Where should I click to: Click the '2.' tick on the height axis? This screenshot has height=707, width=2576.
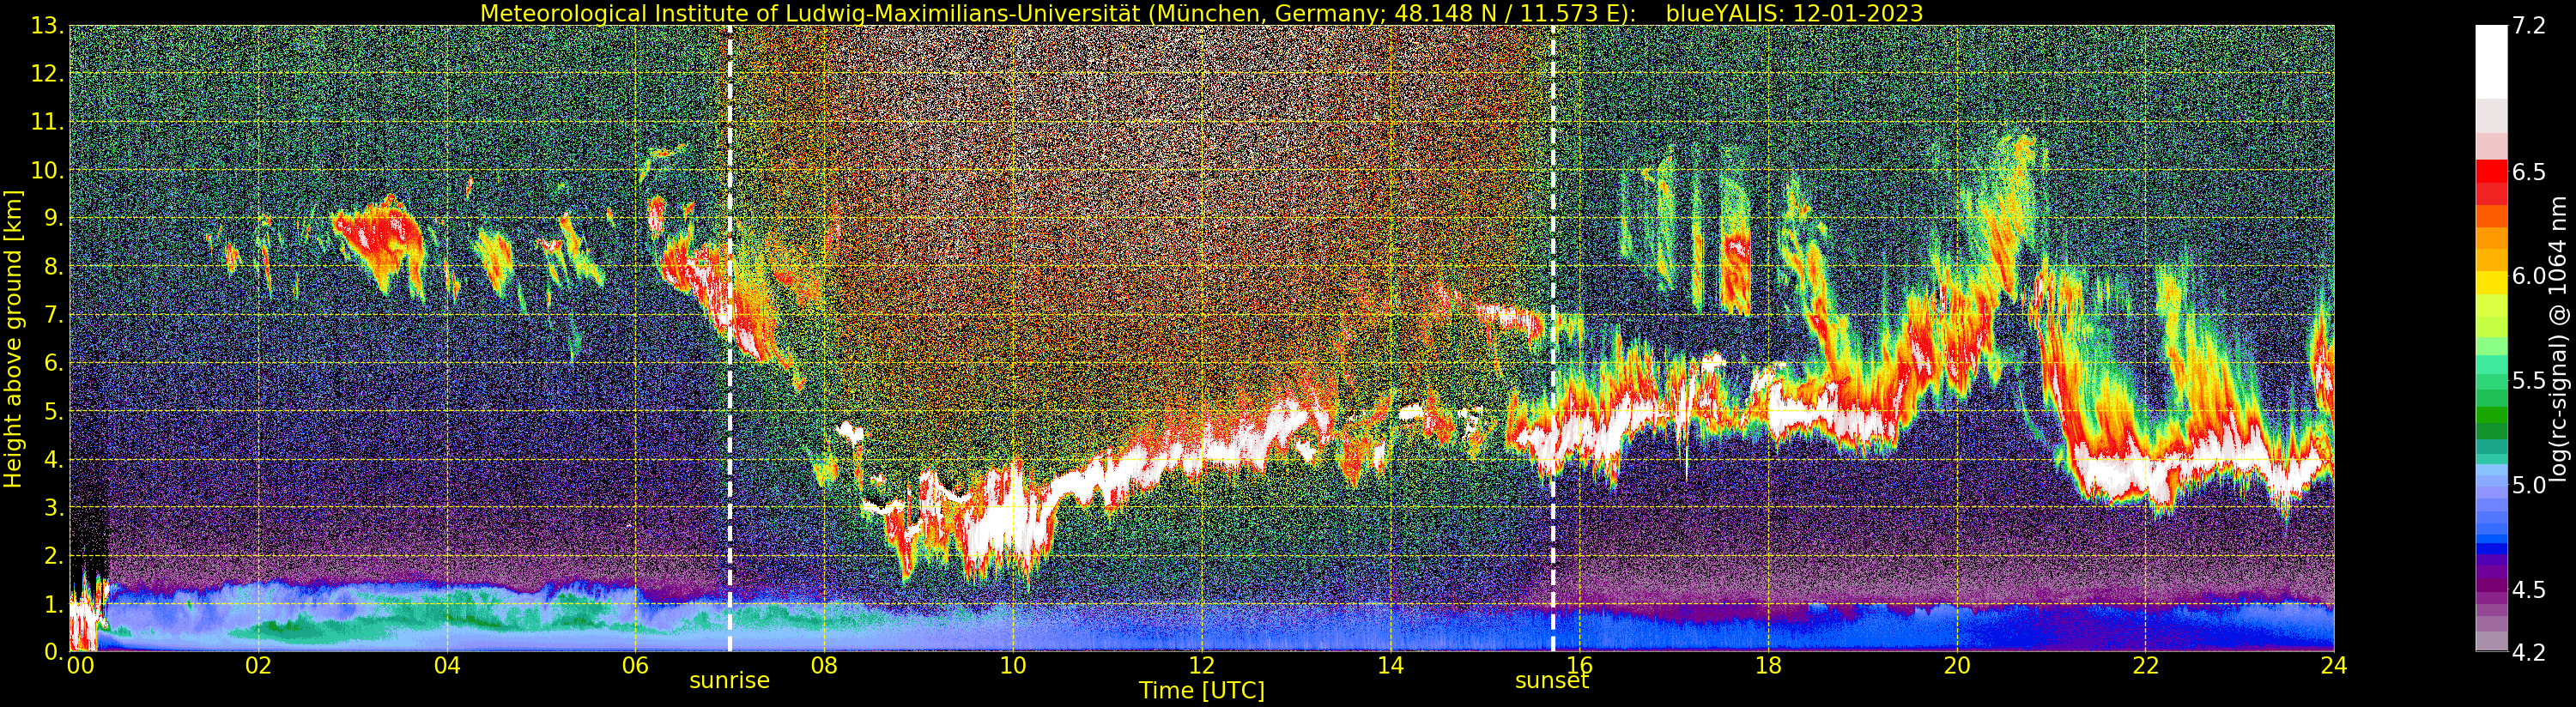pyautogui.click(x=54, y=555)
